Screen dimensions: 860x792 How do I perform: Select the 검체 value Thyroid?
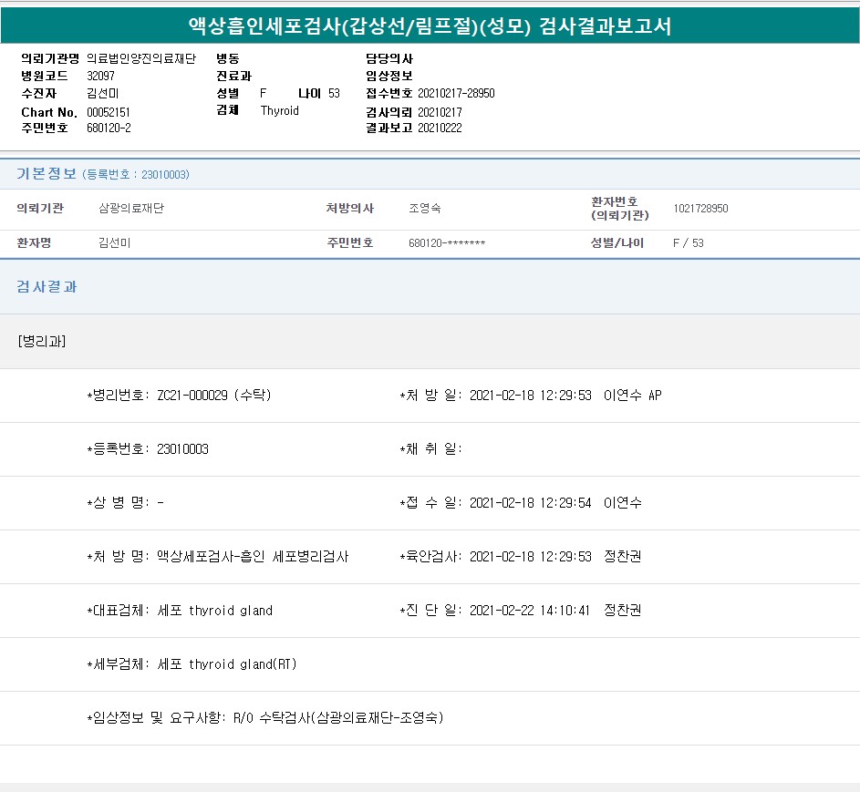coord(279,110)
